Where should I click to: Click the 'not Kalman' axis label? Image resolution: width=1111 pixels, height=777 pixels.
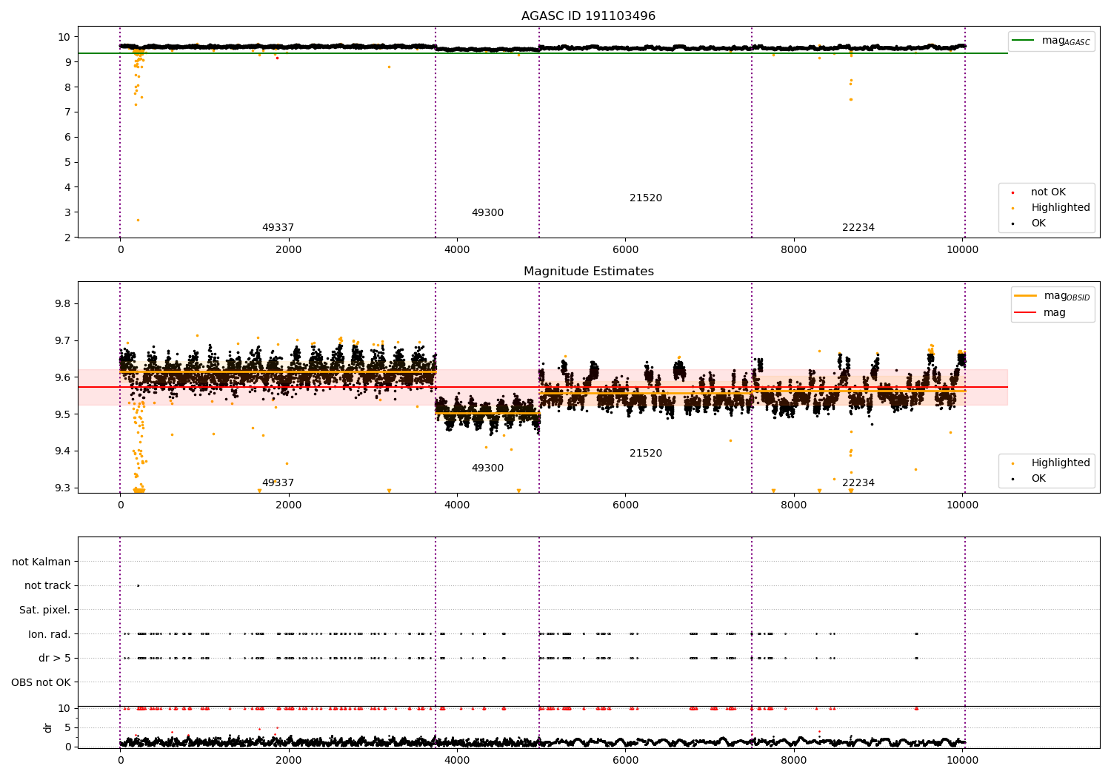pyautogui.click(x=41, y=562)
